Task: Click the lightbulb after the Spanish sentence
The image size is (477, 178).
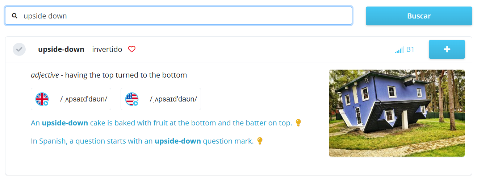Action: point(260,141)
